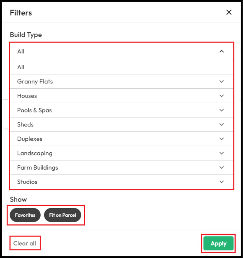
Task: Select the All option in list
Action: 121,67
